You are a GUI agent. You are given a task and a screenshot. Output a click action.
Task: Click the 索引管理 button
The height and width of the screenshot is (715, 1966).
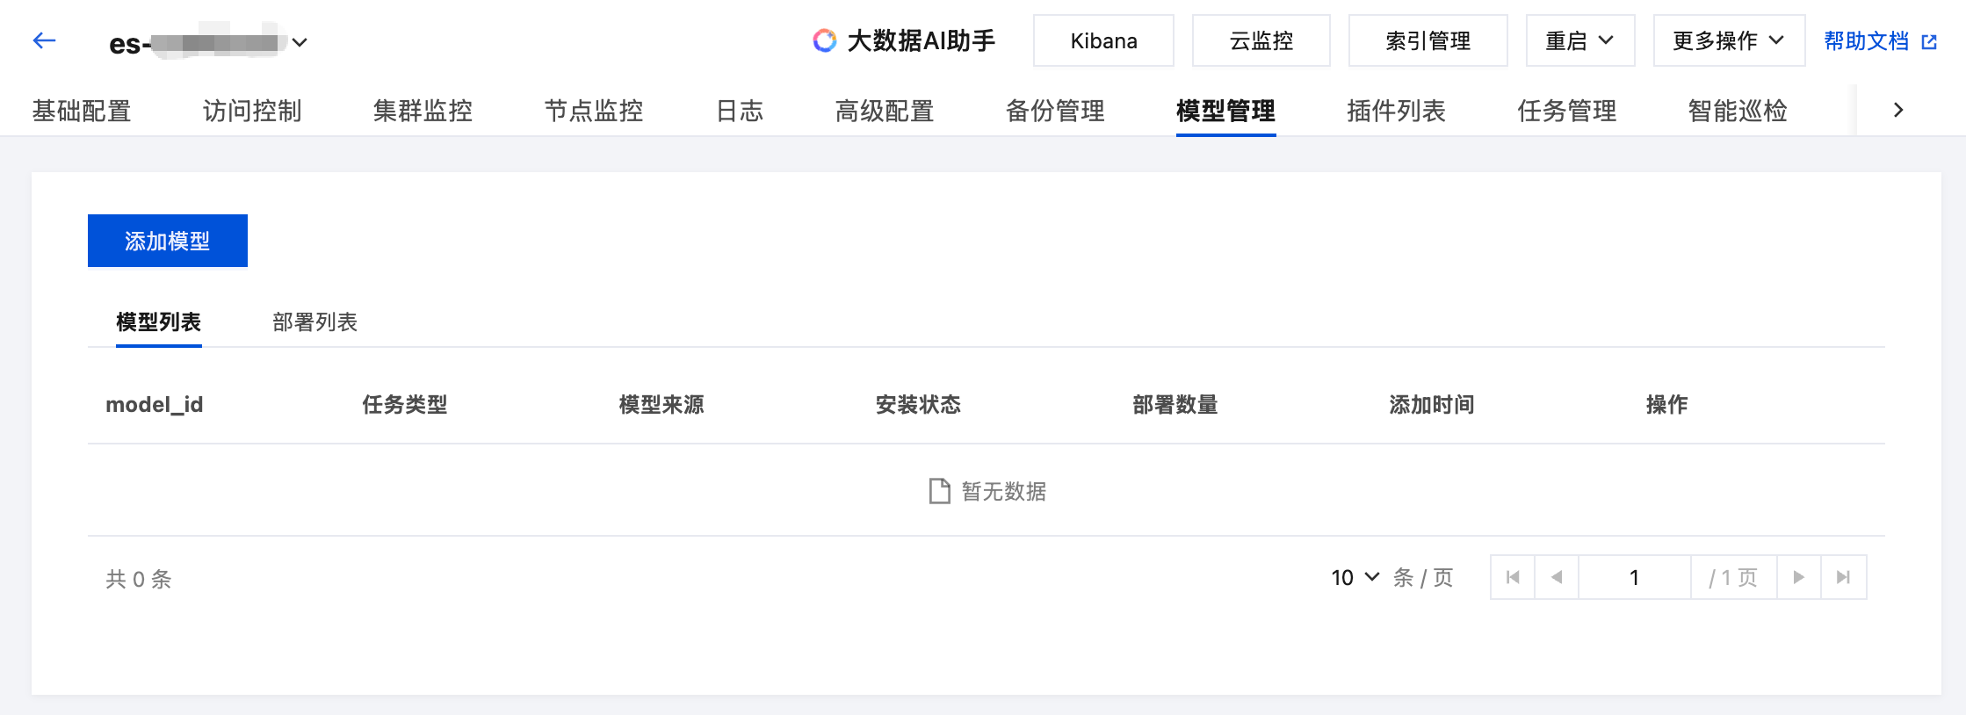point(1428,40)
